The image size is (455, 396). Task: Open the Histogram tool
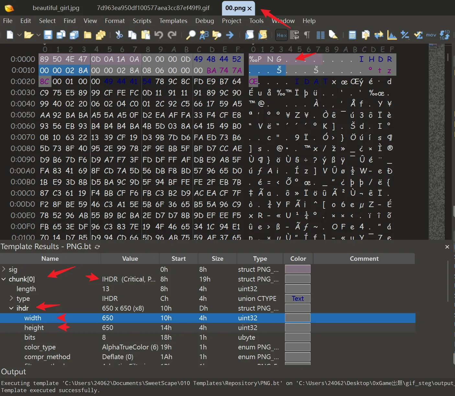[x=392, y=35]
